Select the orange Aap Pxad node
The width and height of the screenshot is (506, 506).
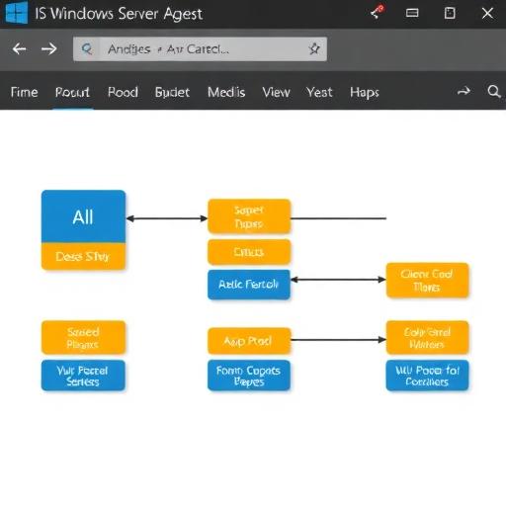click(x=249, y=341)
